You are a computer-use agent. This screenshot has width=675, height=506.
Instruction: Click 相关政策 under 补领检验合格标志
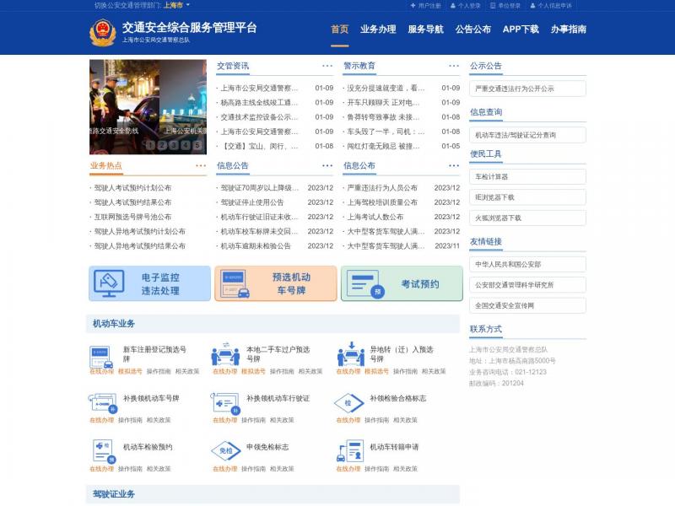coord(405,420)
